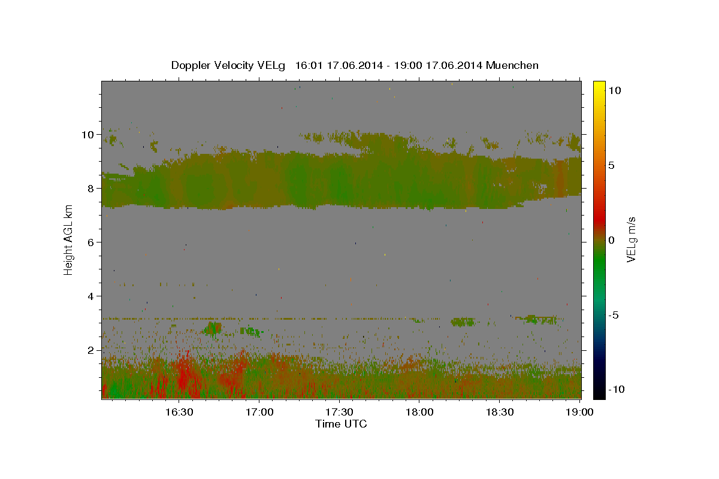Click the height axis tick label 10
The width and height of the screenshot is (719, 479).
coord(89,135)
